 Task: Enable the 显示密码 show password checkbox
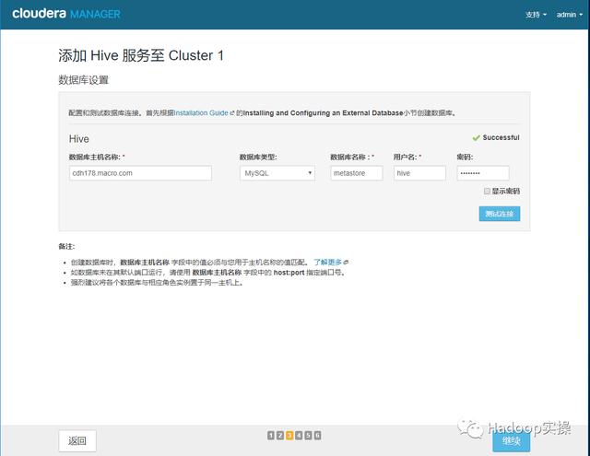(487, 191)
